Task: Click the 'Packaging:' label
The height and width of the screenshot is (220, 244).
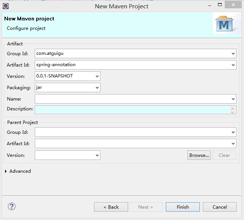Action: (x=19, y=88)
